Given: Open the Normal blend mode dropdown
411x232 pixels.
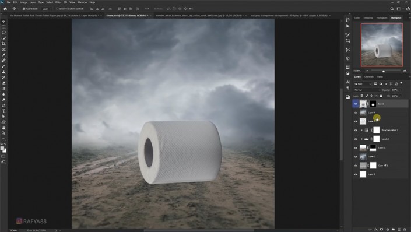Looking at the screenshot, I should (367, 90).
